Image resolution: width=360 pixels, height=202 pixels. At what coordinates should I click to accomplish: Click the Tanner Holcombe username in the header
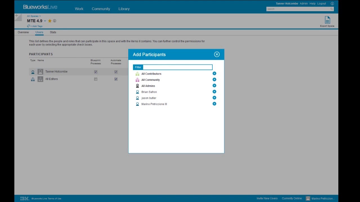287,4
